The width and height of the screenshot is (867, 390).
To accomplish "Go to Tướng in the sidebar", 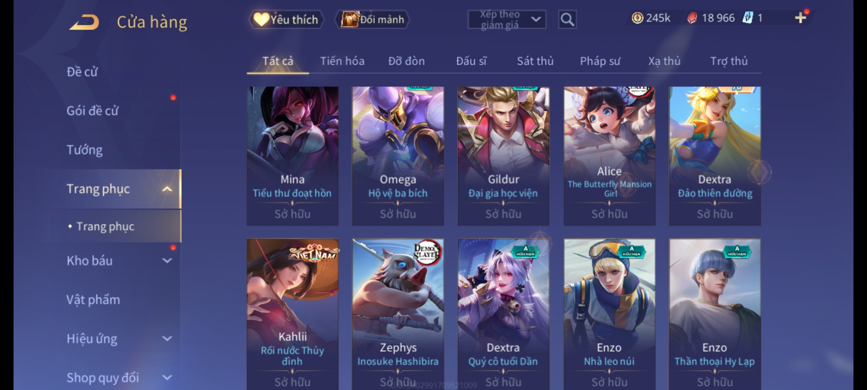I will pyautogui.click(x=85, y=149).
